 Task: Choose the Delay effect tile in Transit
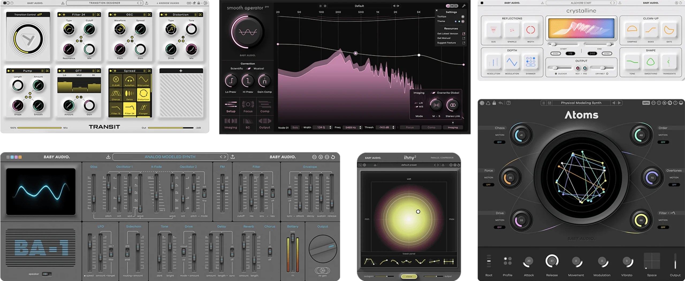(130, 94)
